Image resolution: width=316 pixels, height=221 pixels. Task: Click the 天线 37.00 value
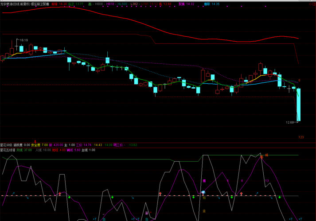point(24,150)
